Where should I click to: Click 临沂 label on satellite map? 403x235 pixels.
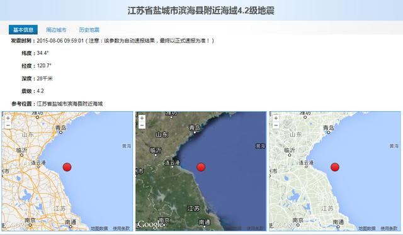[x=156, y=150]
